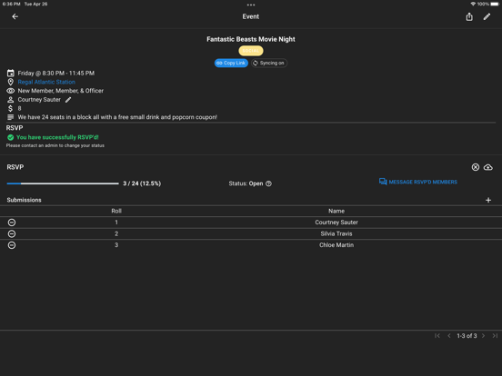Export RSVPs with cloud upload icon
This screenshot has height=376, width=502.
click(488, 167)
